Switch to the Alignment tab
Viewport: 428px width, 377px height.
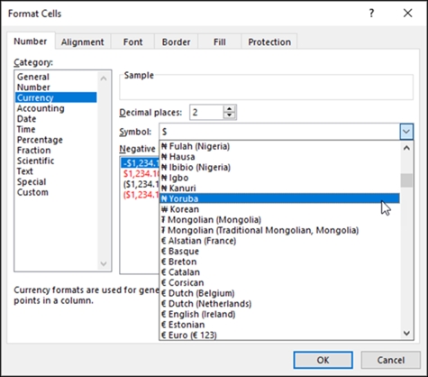click(x=83, y=41)
